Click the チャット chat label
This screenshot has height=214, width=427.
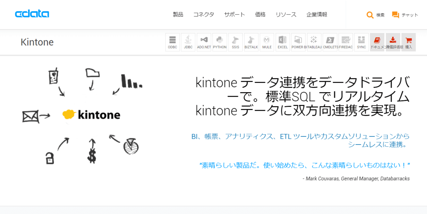410,15
